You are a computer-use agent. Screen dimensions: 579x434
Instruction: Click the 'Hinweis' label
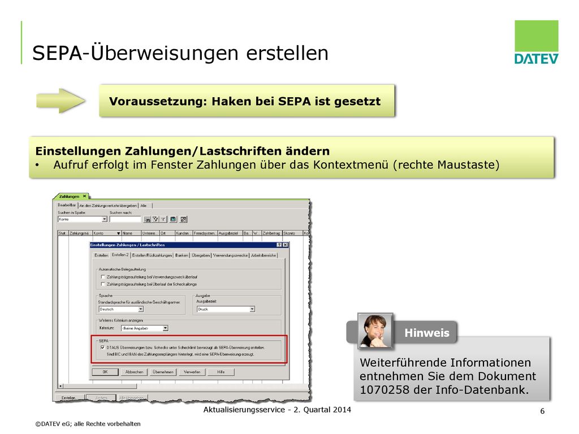[427, 333]
